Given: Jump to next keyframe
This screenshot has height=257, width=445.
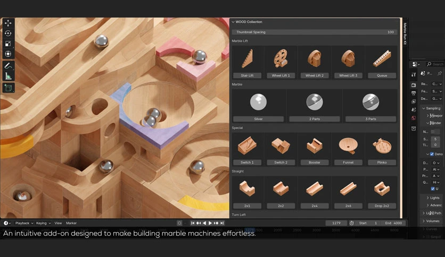Looking at the screenshot, I should [x=216, y=223].
